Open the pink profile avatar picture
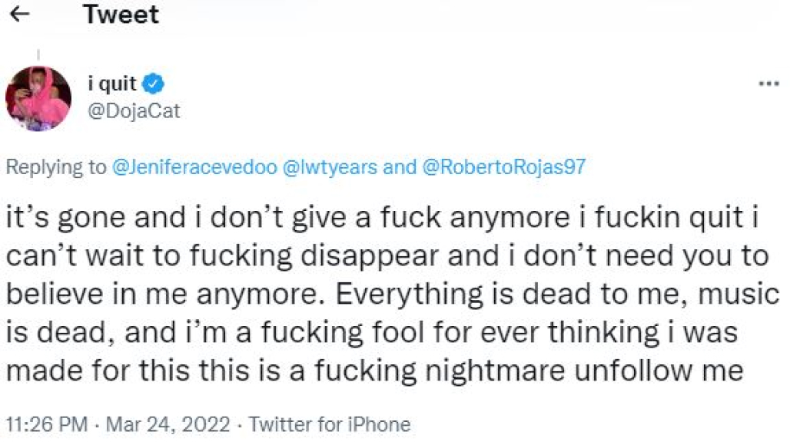 coord(38,98)
